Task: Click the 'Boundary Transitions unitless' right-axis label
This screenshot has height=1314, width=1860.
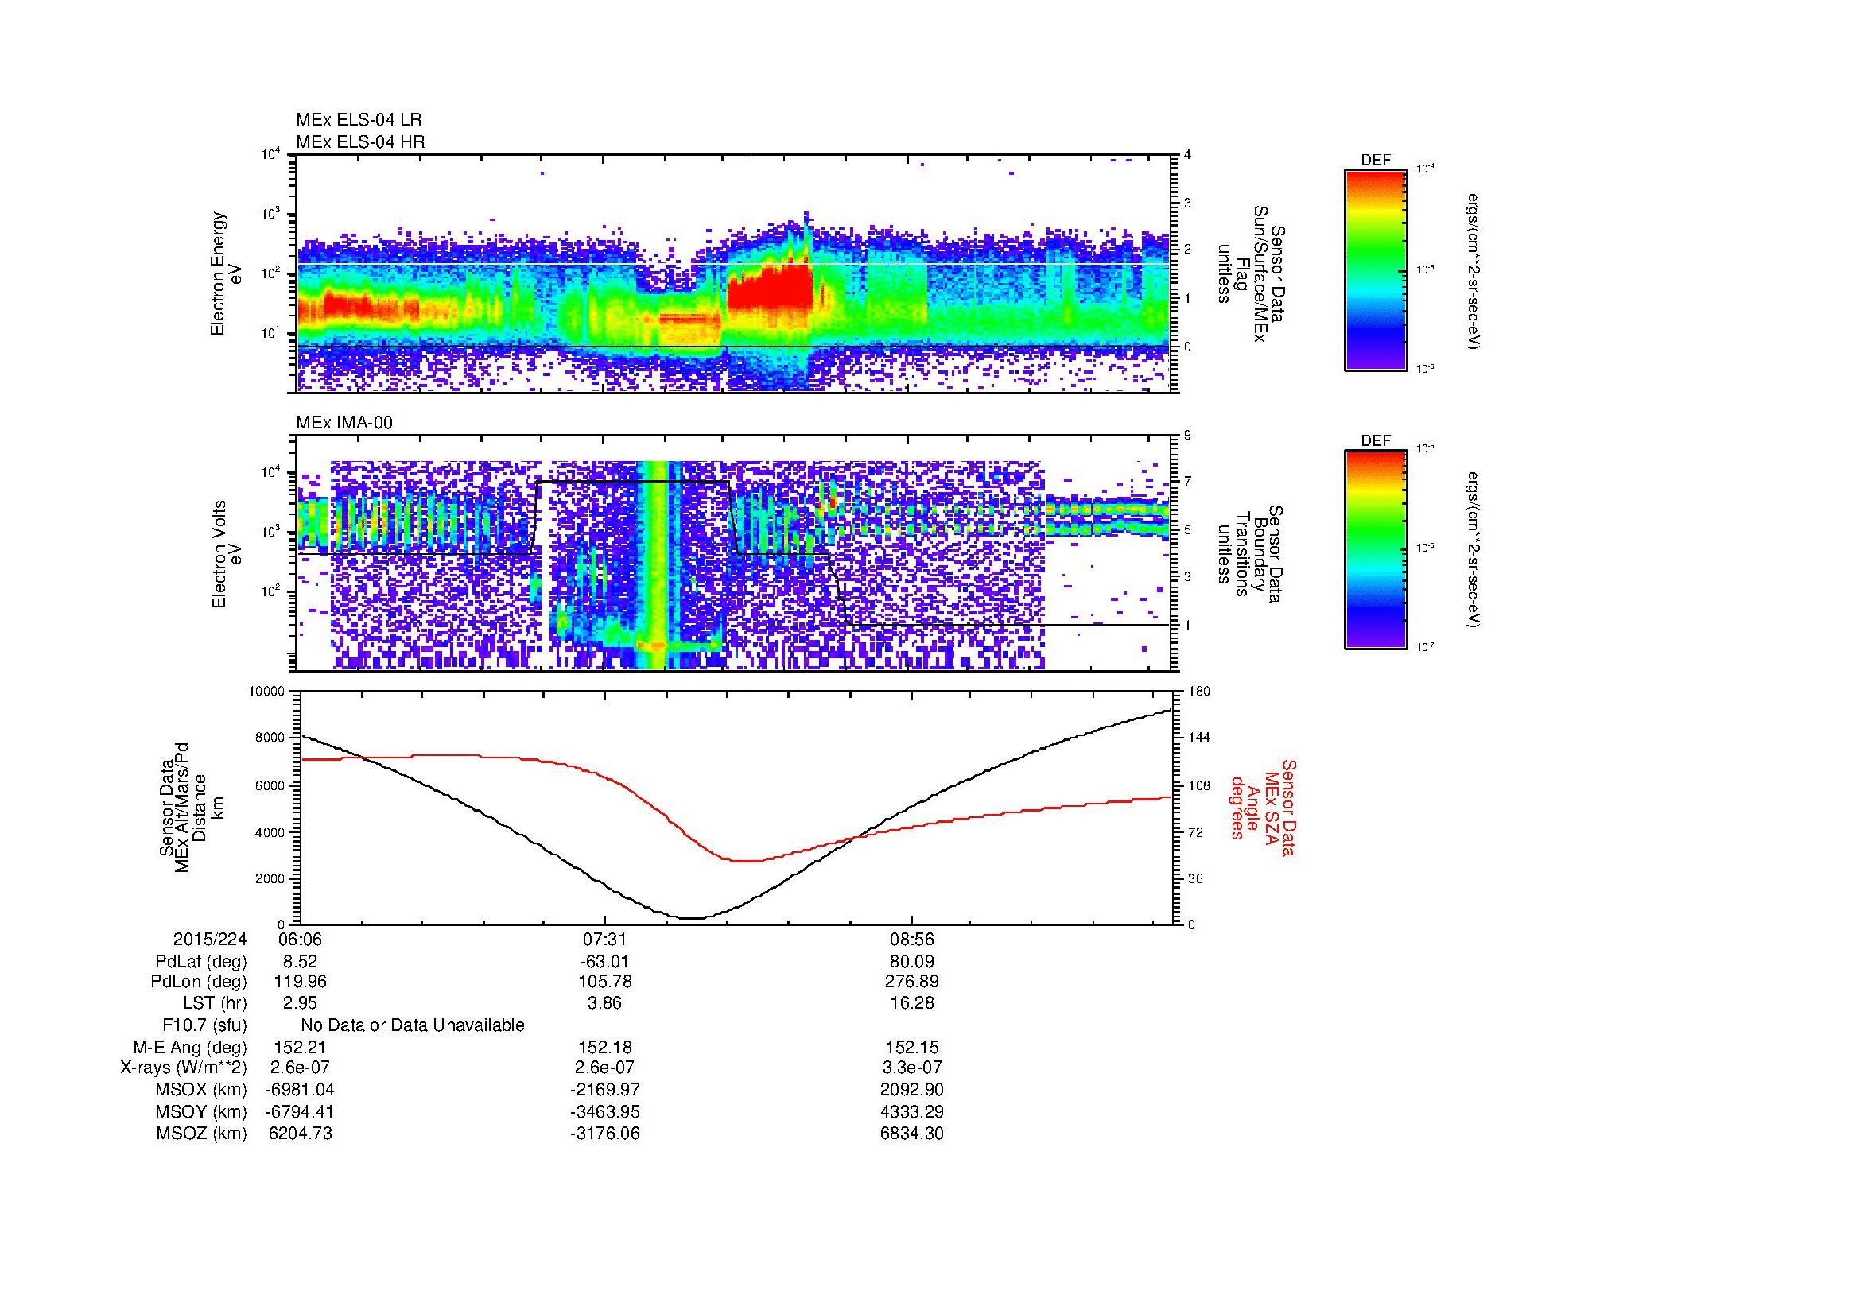Action: tap(1252, 555)
